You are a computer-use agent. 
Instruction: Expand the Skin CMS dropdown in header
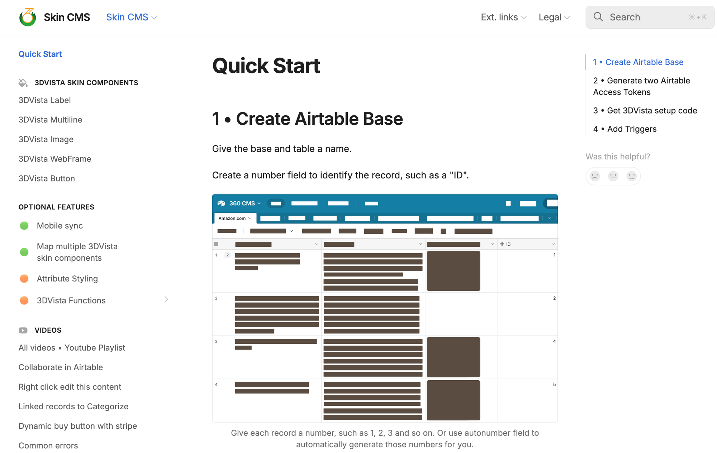[132, 17]
